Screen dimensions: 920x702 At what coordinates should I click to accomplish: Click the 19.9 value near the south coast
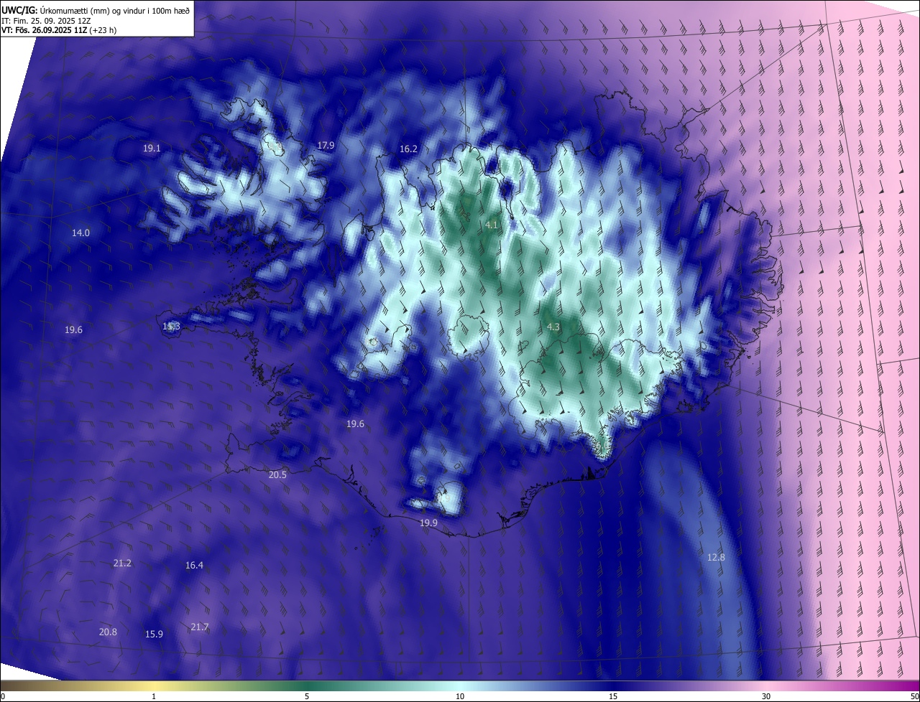point(428,523)
